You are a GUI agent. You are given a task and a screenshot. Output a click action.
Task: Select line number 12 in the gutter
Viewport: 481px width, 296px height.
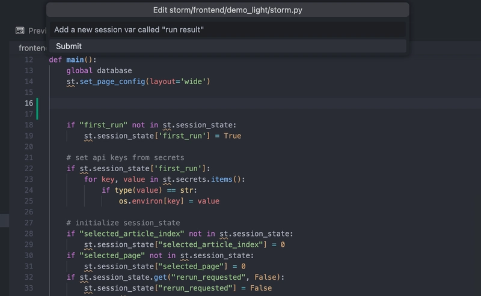coord(29,60)
